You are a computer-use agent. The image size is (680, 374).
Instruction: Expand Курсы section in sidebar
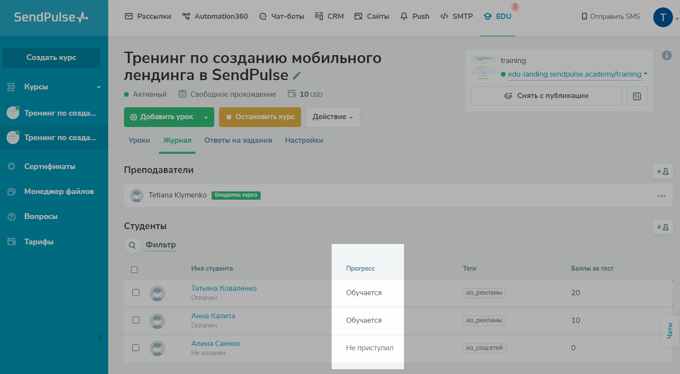point(99,87)
